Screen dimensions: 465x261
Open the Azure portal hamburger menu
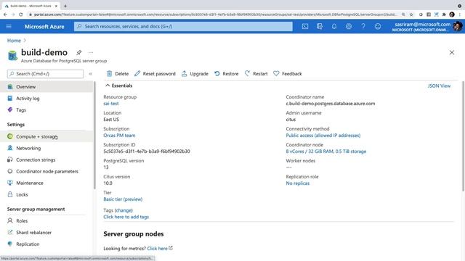[x=9, y=26]
